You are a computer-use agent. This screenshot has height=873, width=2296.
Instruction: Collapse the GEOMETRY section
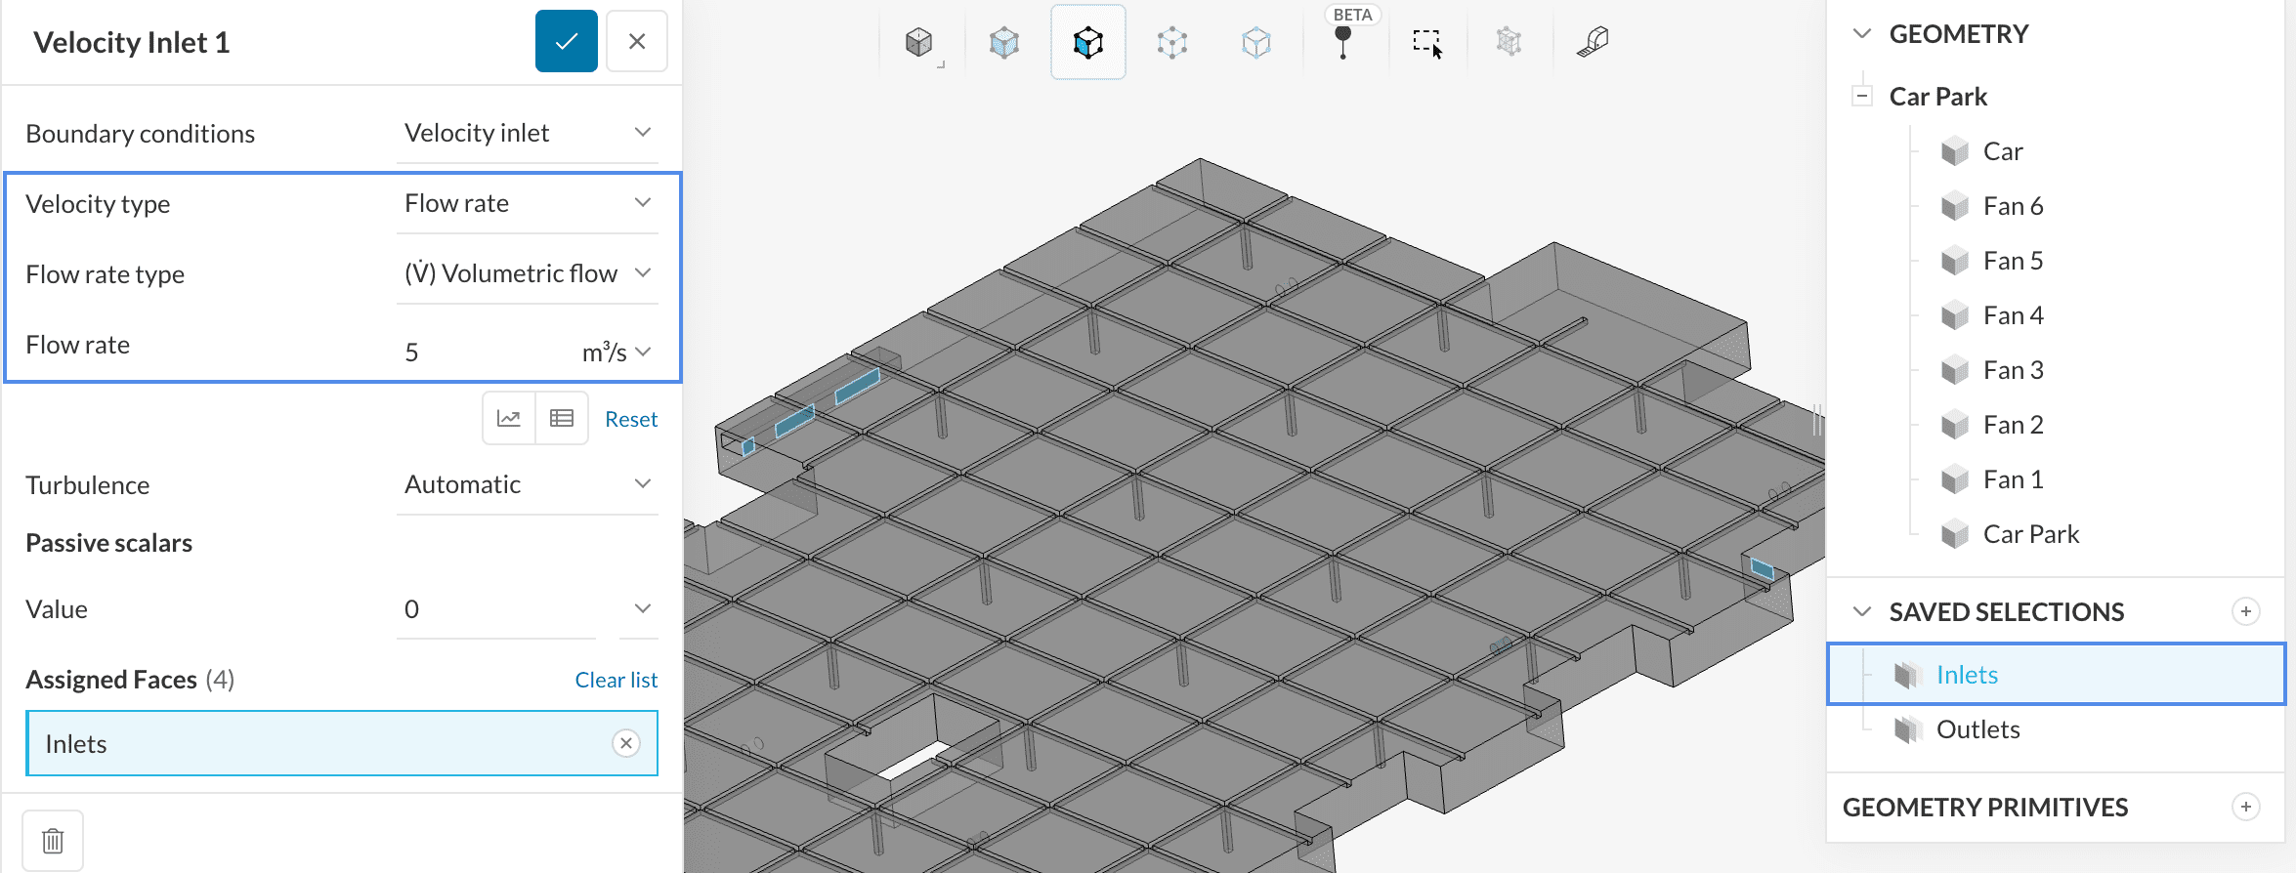coord(1862,34)
